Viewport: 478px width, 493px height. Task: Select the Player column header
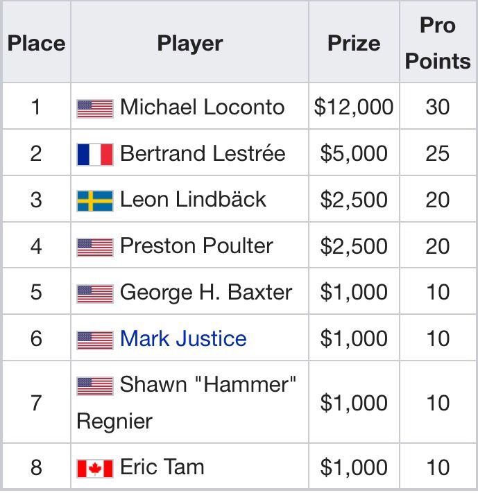tap(190, 43)
